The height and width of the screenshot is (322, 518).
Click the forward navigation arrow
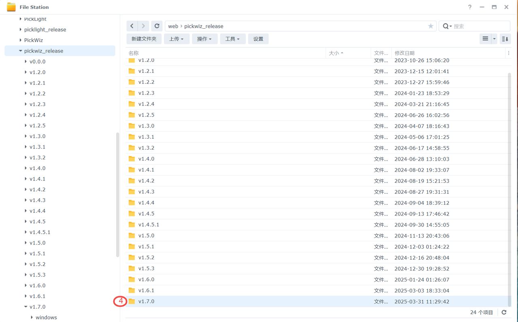click(x=143, y=26)
